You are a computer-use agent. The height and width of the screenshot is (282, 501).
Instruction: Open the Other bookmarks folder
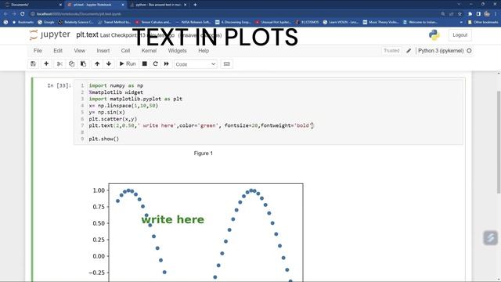click(483, 23)
